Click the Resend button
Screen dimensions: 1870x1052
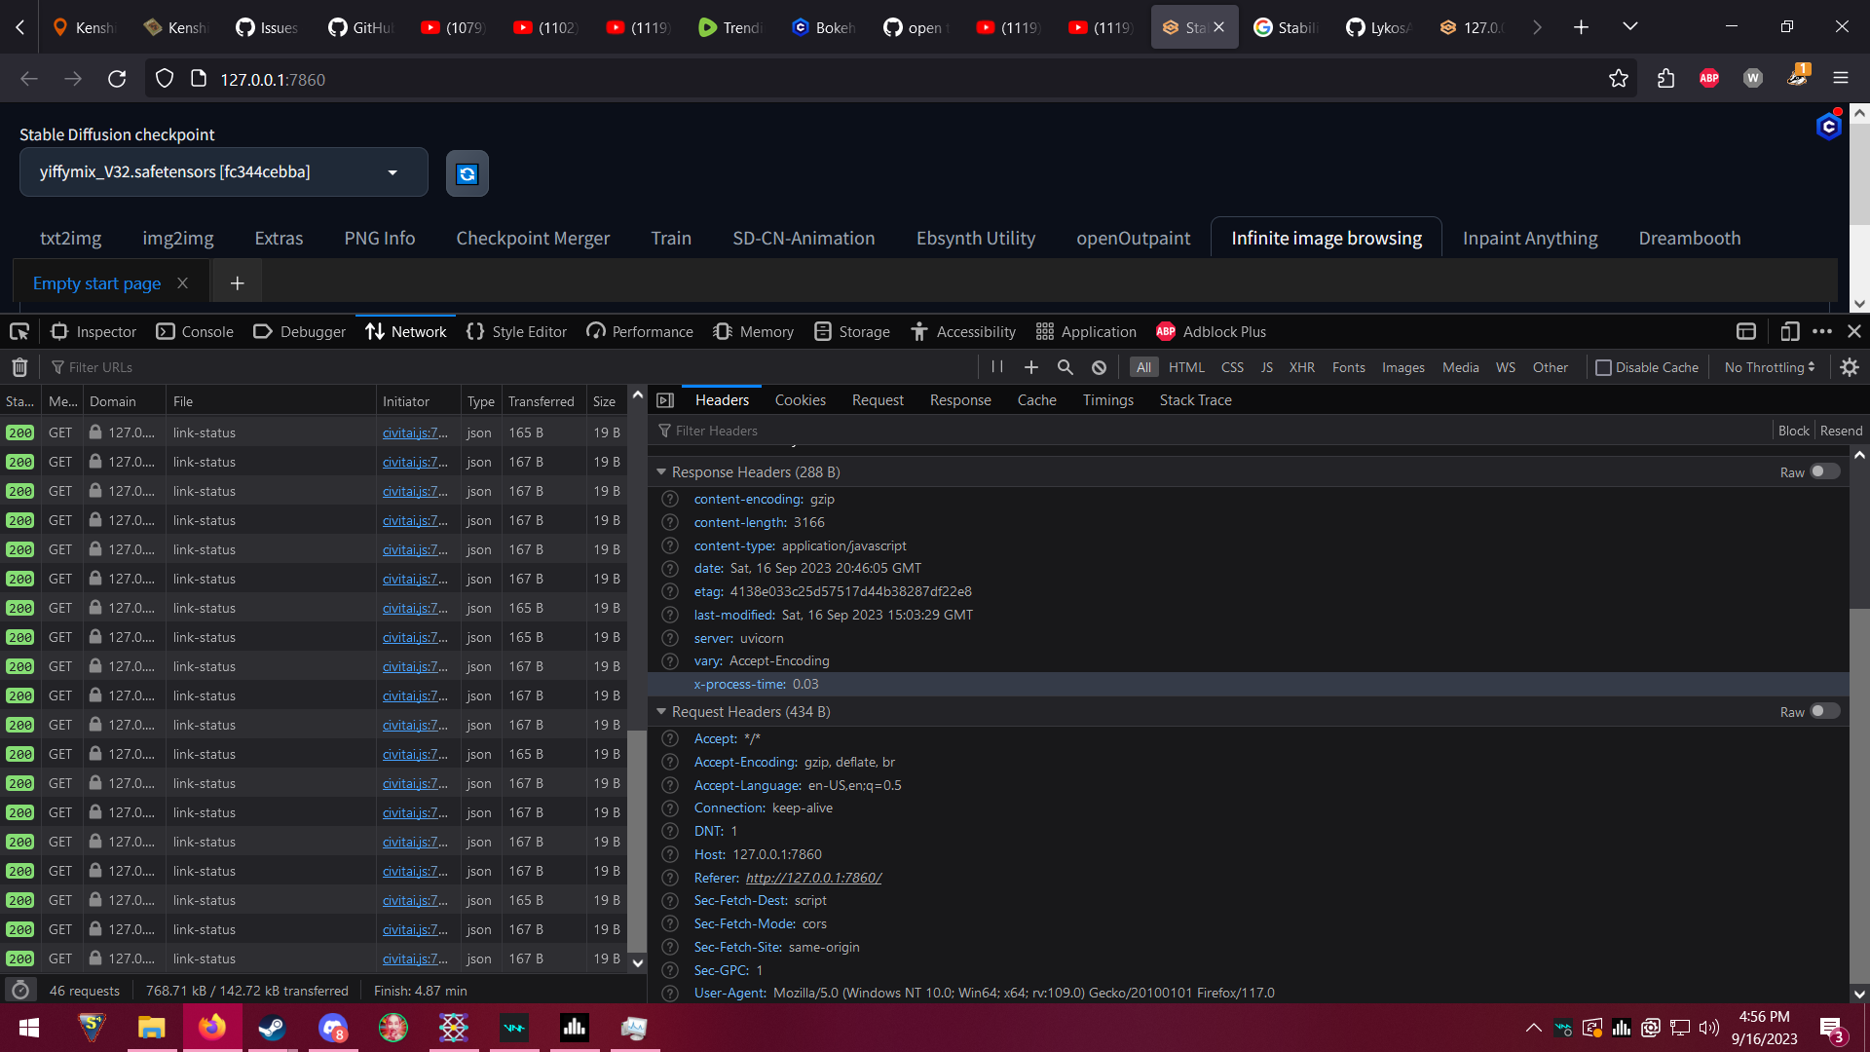click(x=1840, y=430)
